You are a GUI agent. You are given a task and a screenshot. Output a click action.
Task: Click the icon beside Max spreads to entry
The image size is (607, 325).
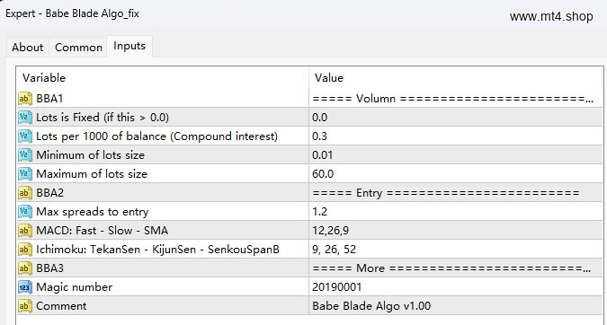point(25,212)
